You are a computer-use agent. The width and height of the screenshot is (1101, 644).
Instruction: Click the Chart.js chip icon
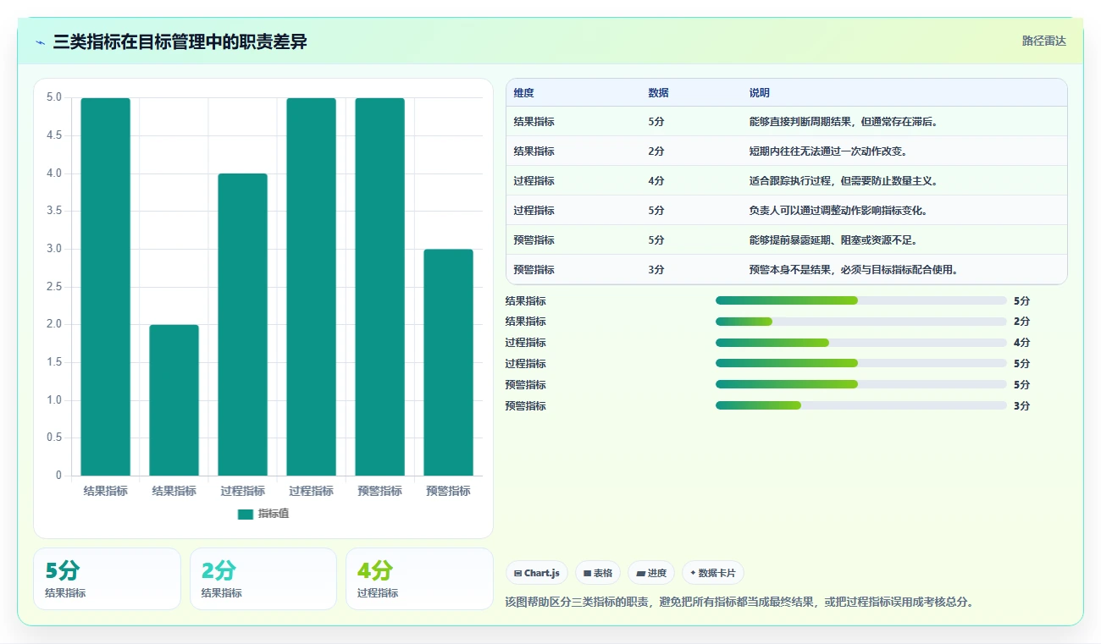point(517,574)
